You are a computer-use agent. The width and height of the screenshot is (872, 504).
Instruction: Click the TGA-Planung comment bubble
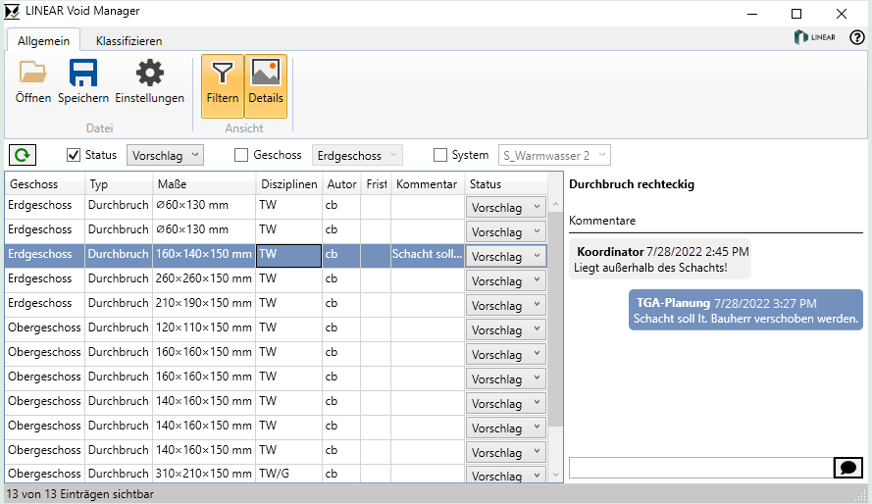tap(745, 310)
